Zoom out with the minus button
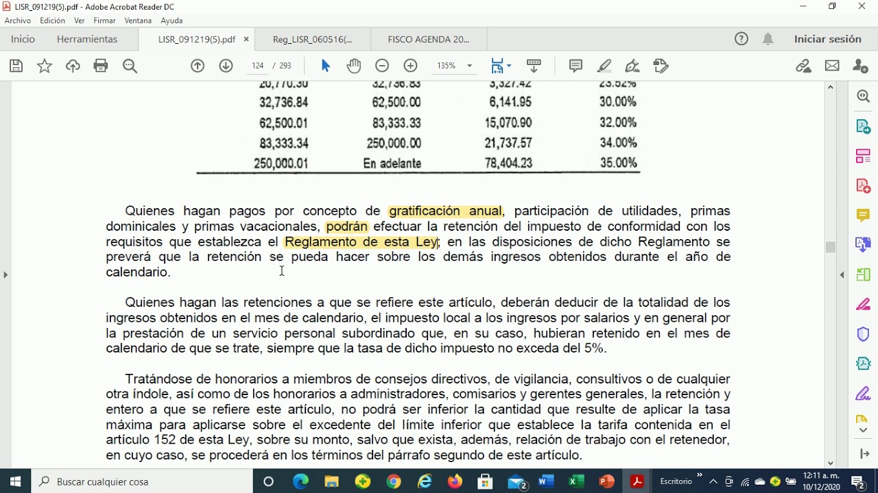The height and width of the screenshot is (493, 878). [x=382, y=66]
